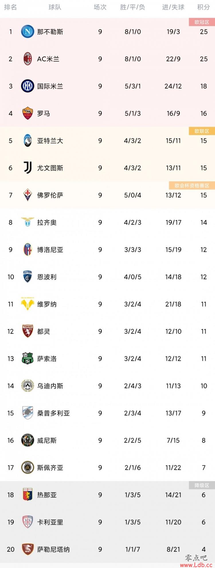This screenshot has height=568, width=215.
Task: Open the Salernitana team logo
Action: point(28,549)
